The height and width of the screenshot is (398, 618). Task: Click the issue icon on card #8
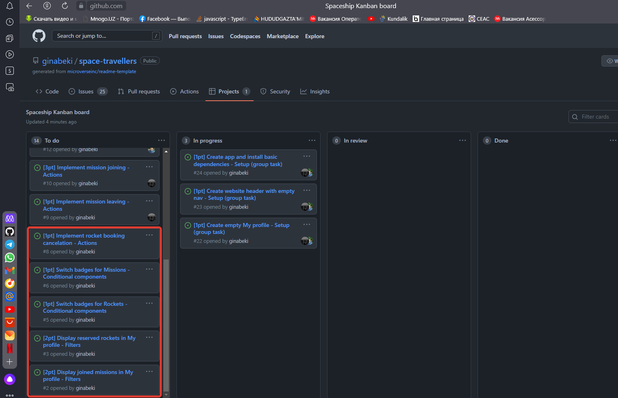[x=37, y=236]
